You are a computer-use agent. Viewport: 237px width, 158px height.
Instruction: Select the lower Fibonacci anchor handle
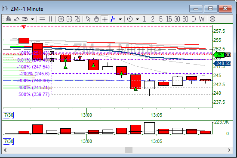pos(52,60)
